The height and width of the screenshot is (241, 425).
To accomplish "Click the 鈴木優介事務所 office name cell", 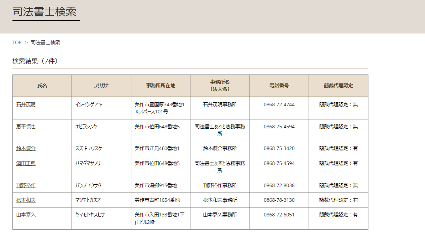I will tap(220, 148).
